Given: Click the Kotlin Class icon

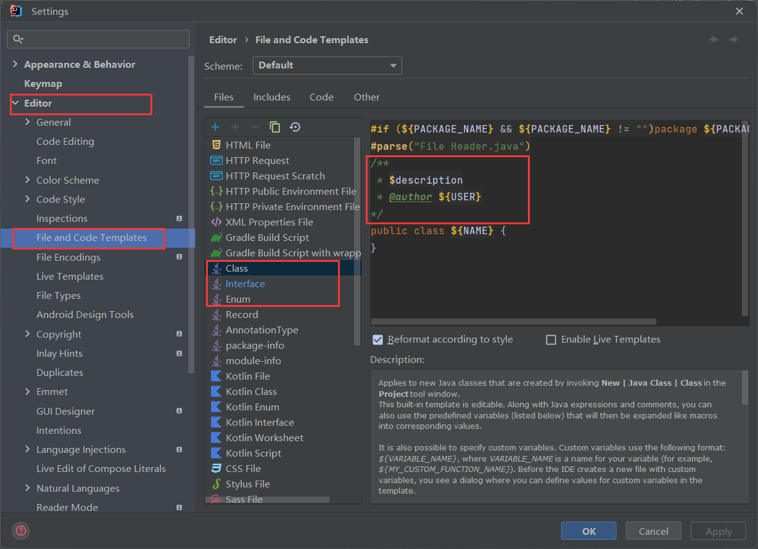Looking at the screenshot, I should tap(216, 391).
